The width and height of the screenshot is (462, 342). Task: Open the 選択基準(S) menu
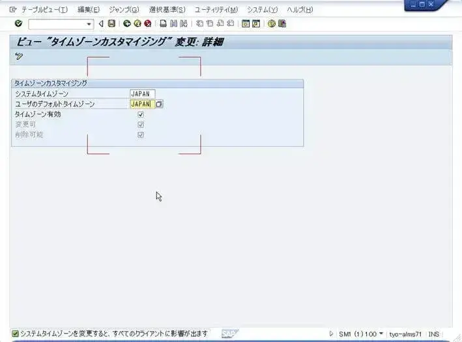click(167, 10)
